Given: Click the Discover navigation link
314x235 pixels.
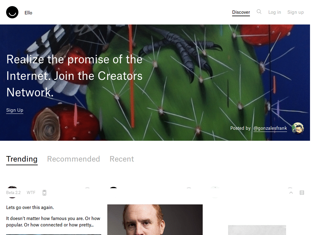Looking at the screenshot, I should pyautogui.click(x=241, y=12).
